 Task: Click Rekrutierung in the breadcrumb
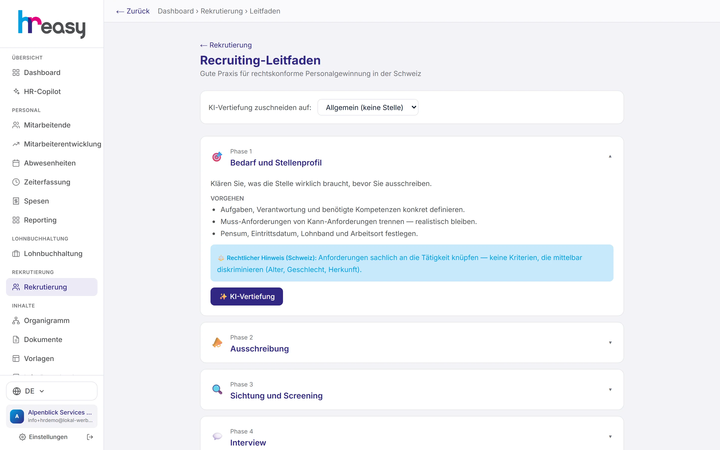222,11
